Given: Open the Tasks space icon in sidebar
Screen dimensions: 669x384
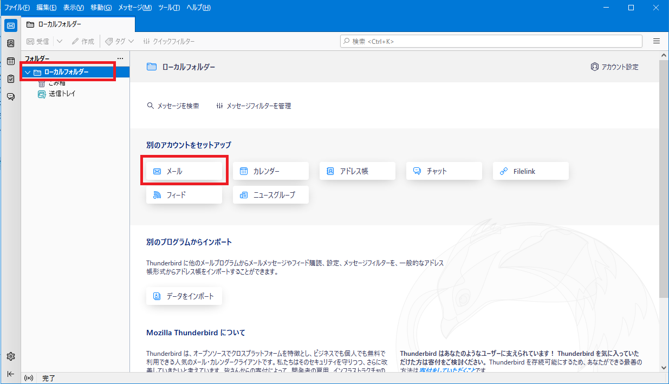Looking at the screenshot, I should (x=11, y=79).
